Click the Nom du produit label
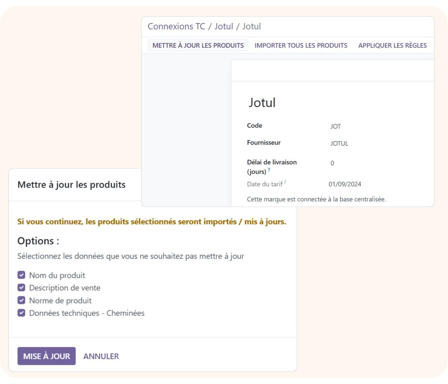The image size is (448, 384). pyautogui.click(x=57, y=275)
